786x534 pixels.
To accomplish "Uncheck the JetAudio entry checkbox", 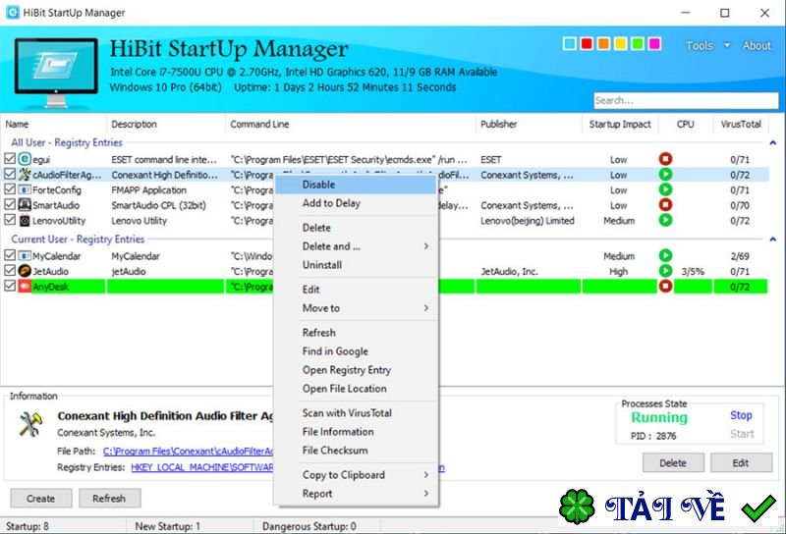I will pos(10,271).
